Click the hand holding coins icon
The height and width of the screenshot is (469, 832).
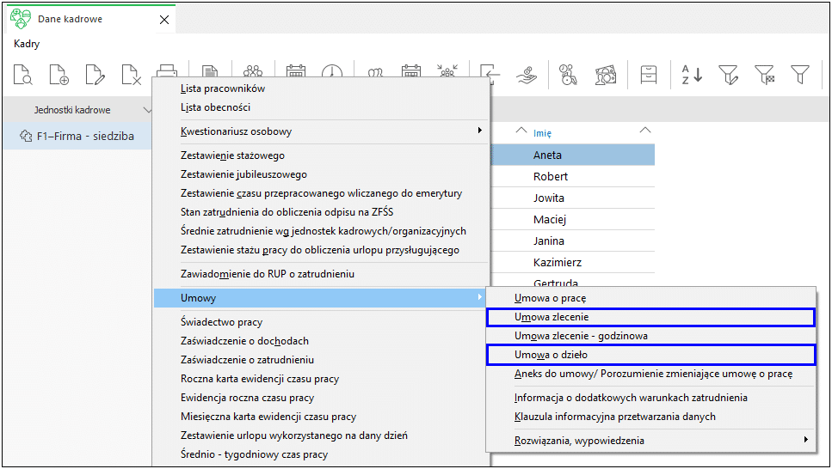pyautogui.click(x=527, y=75)
